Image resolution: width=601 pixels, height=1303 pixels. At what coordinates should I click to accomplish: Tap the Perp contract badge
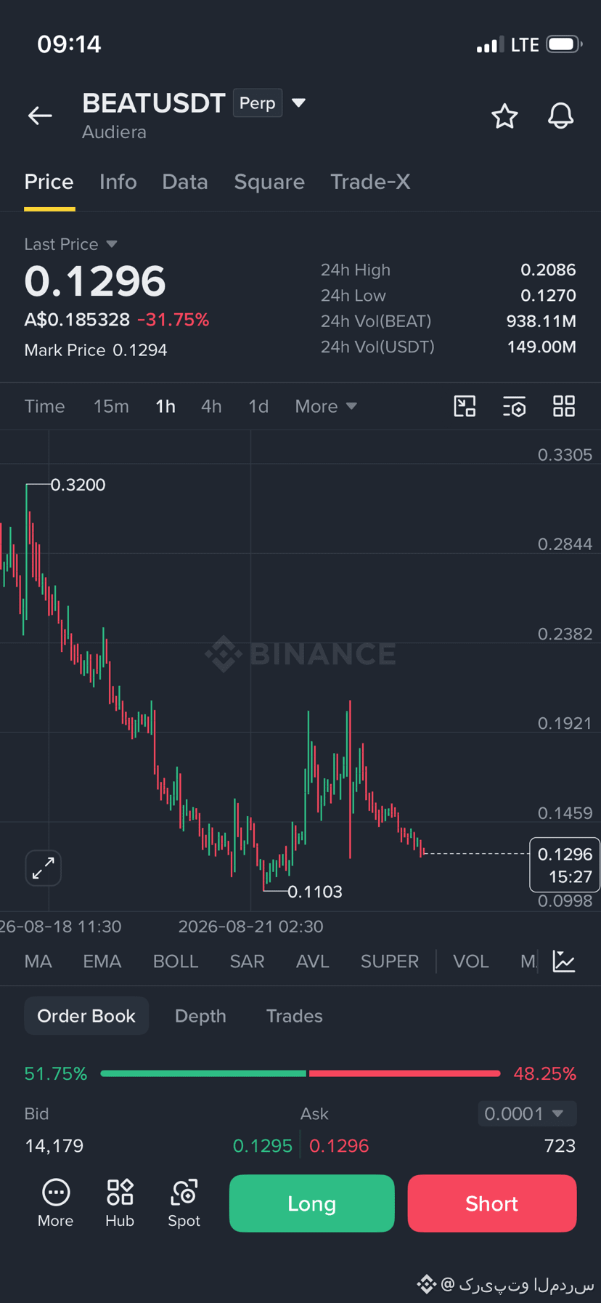click(x=258, y=102)
